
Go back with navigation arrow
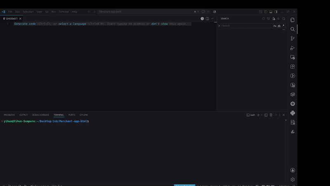click(89, 12)
